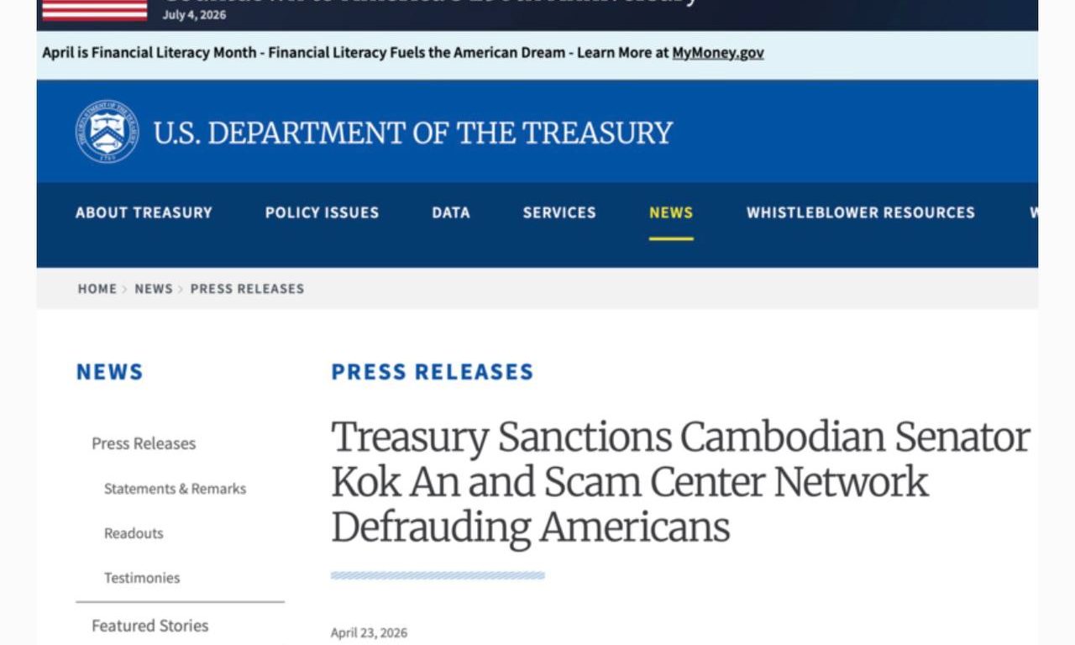Go to Featured Stories in sidebar

149,626
